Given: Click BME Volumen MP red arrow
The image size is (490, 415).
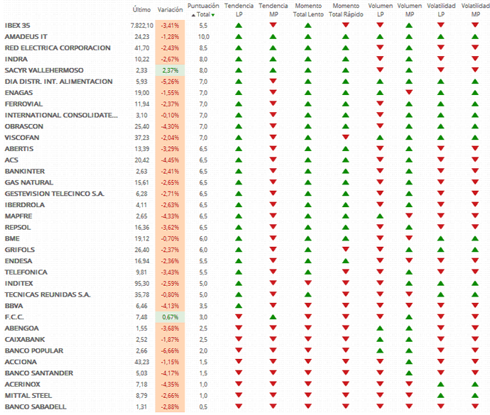Looking at the screenshot, I should (409, 238).
